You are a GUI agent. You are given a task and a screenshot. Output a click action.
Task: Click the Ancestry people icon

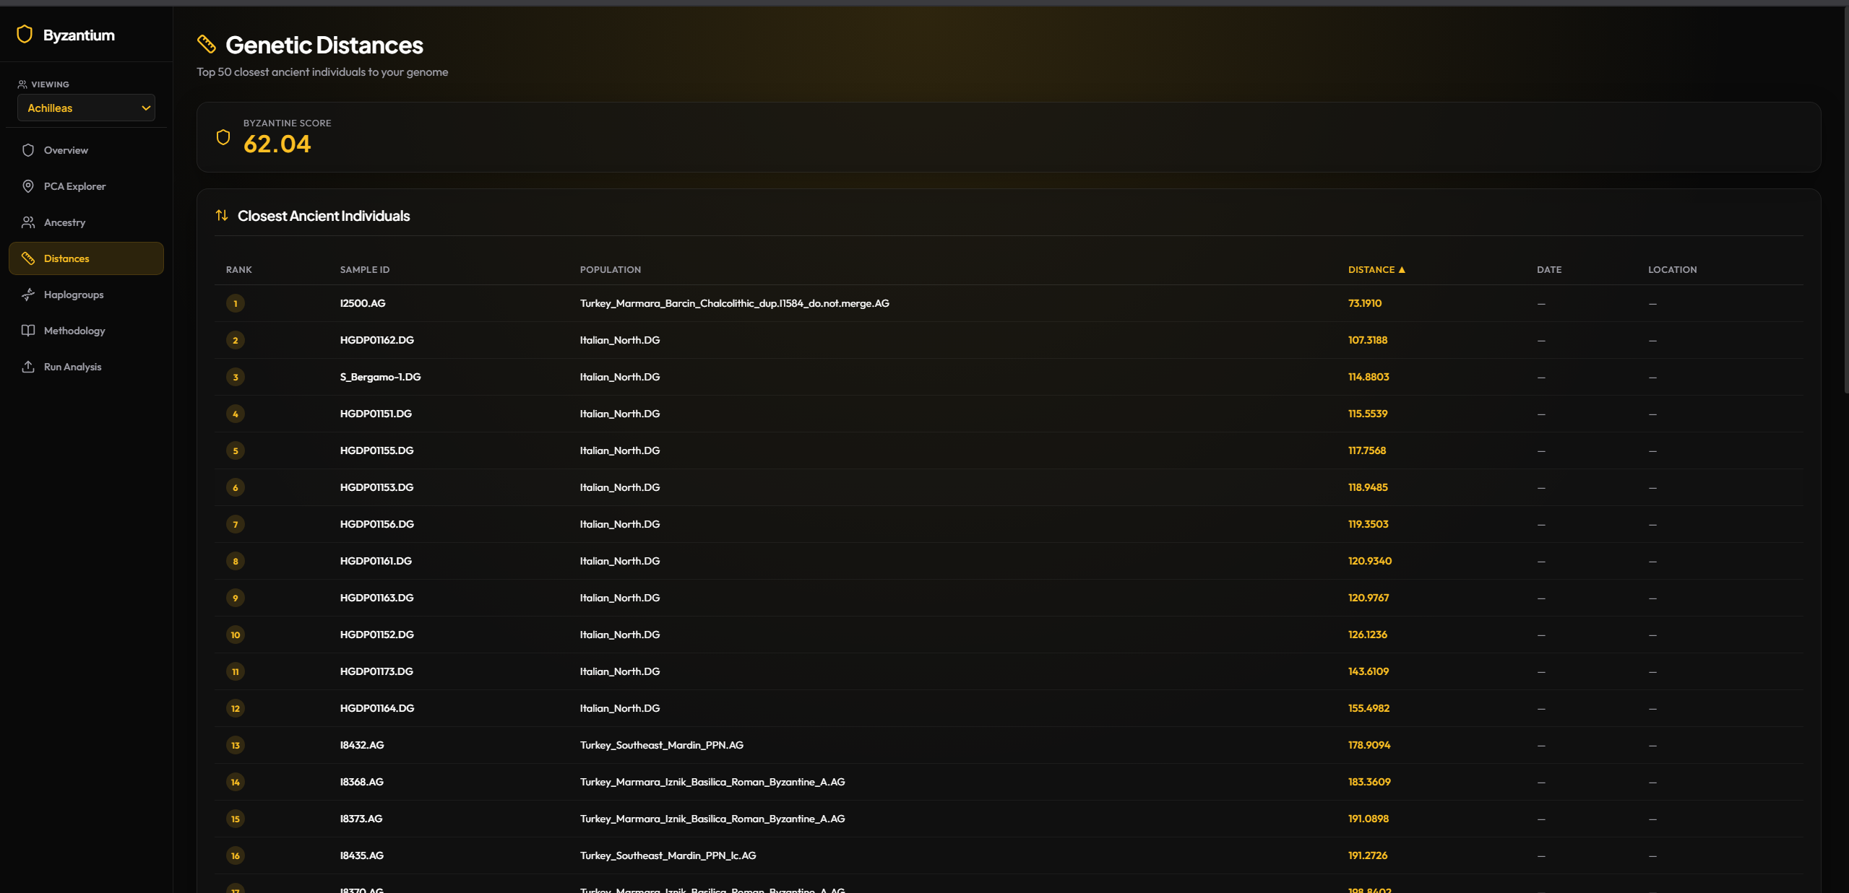tap(28, 222)
